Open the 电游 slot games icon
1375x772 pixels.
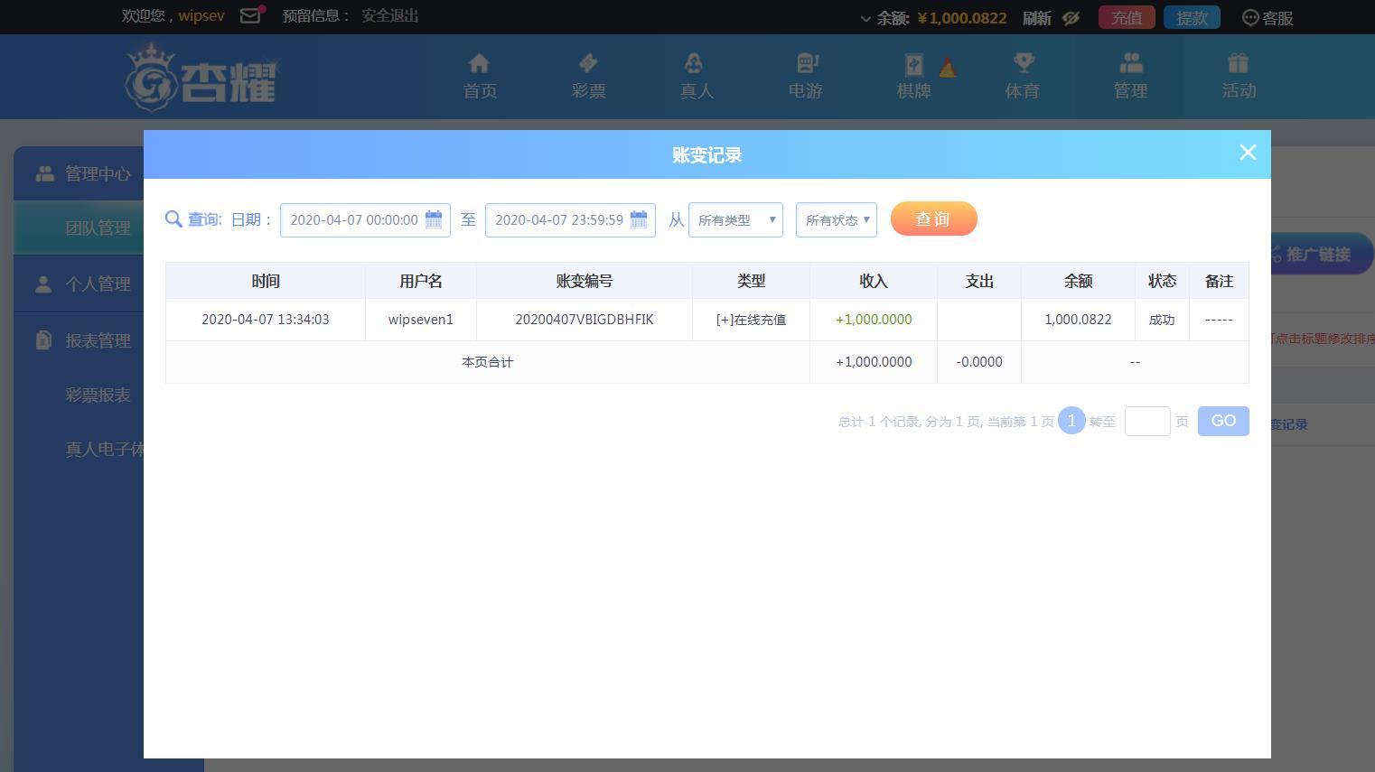tap(806, 64)
